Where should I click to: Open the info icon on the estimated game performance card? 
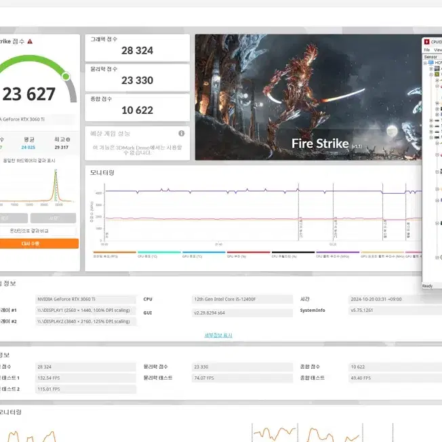(x=182, y=134)
